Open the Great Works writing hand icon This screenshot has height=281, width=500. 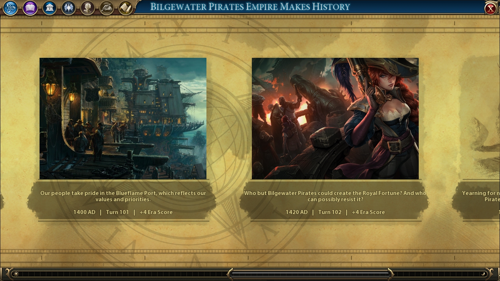(107, 8)
